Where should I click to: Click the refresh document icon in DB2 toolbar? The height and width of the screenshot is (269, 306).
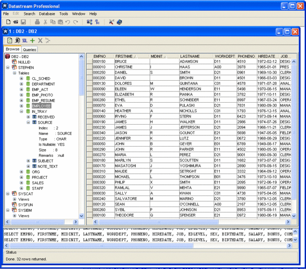[x=10, y=41]
